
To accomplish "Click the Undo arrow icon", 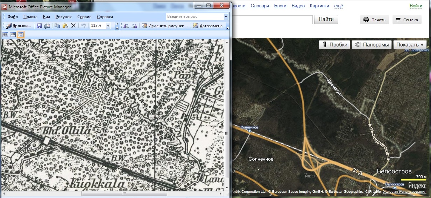I will click(x=83, y=26).
